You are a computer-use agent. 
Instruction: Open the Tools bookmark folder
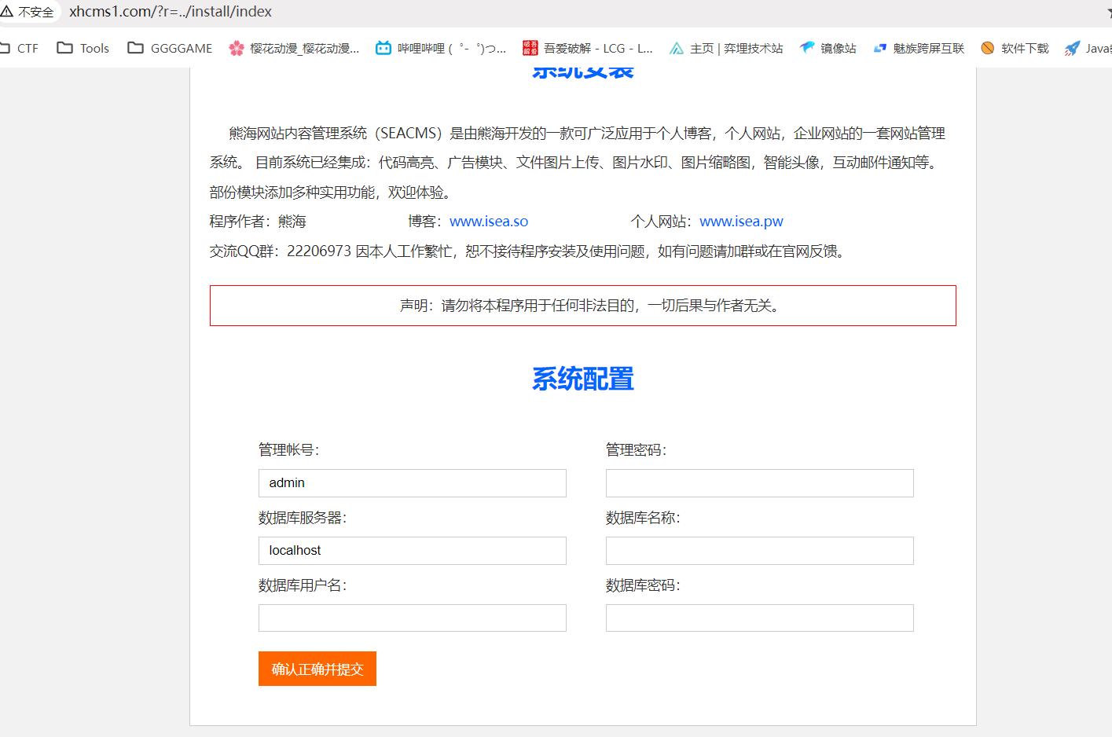(x=83, y=48)
